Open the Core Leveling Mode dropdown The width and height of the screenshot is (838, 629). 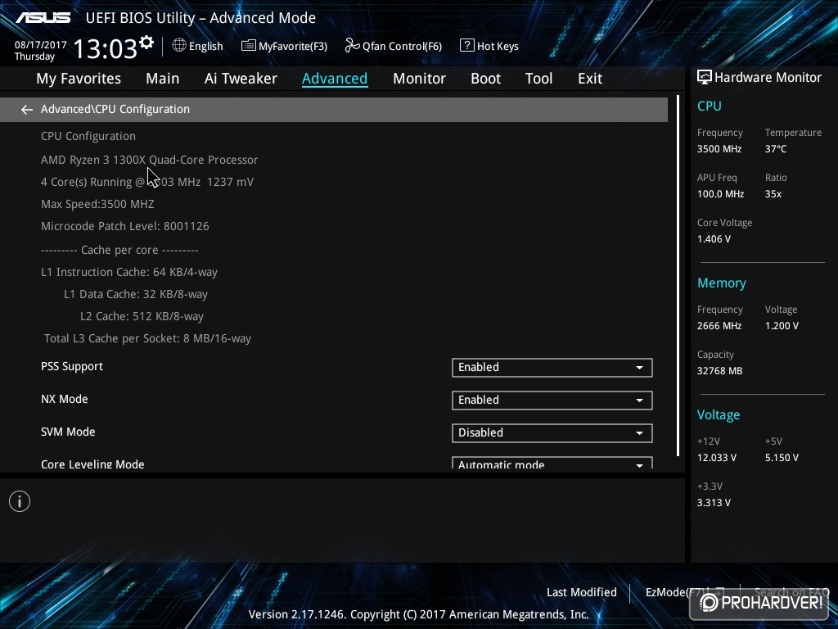(x=552, y=464)
